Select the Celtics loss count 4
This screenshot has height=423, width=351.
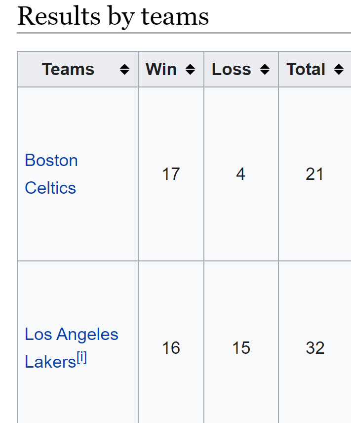(240, 174)
